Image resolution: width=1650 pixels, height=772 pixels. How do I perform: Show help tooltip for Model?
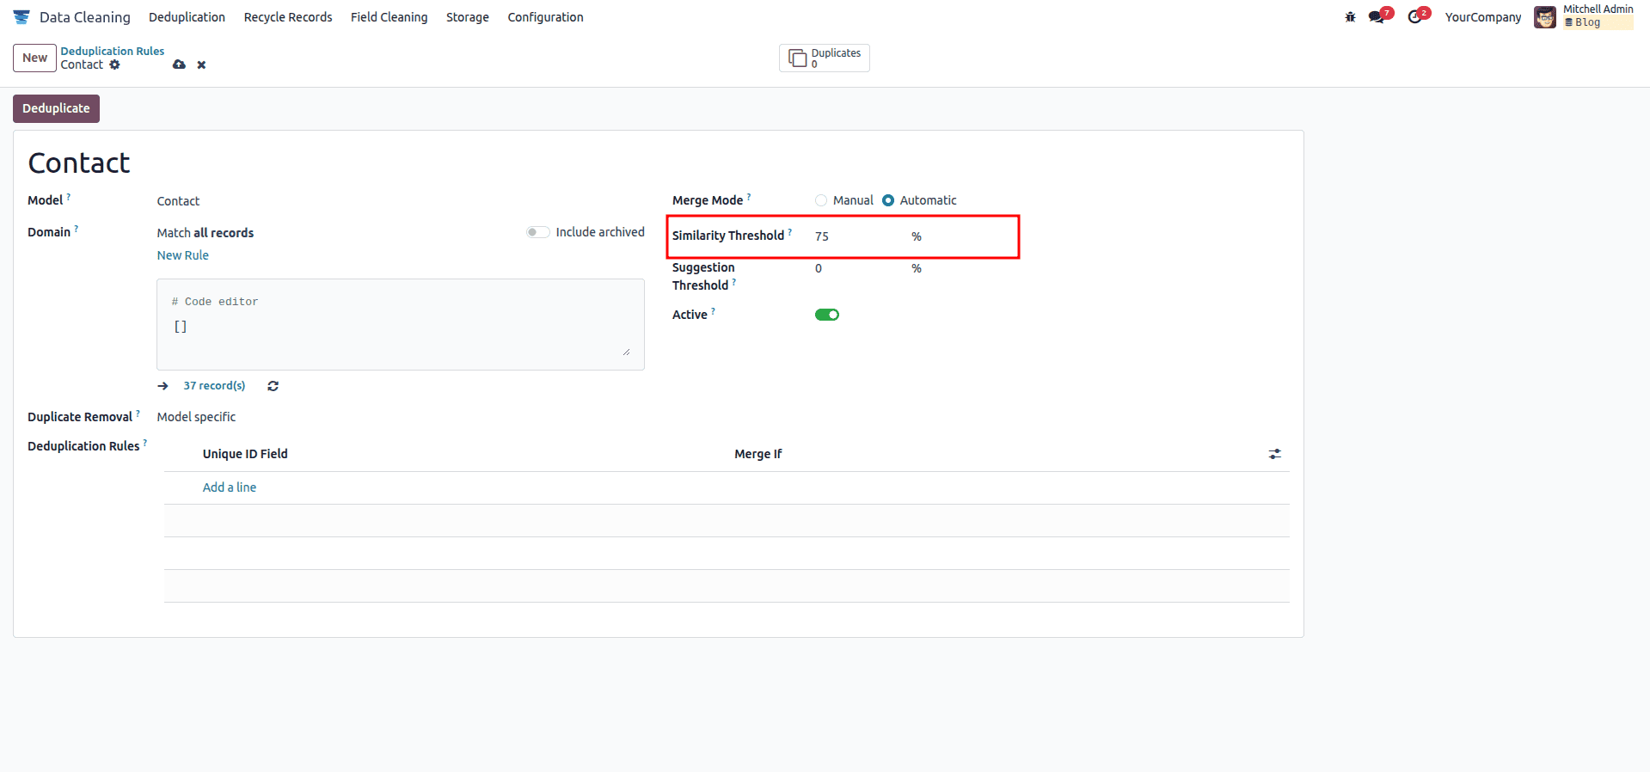click(x=69, y=197)
